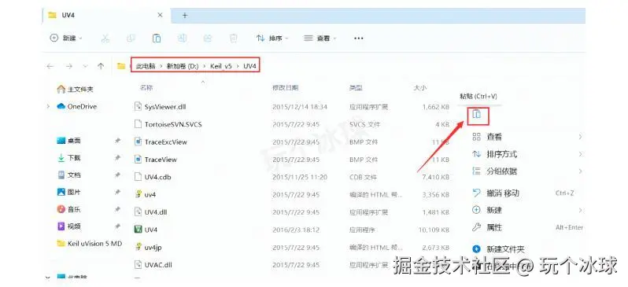Go forward with the right arrow button
This screenshot has width=628, height=287.
tap(69, 66)
